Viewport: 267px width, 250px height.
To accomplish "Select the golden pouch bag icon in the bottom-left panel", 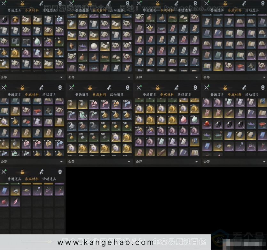I will 22,172.
